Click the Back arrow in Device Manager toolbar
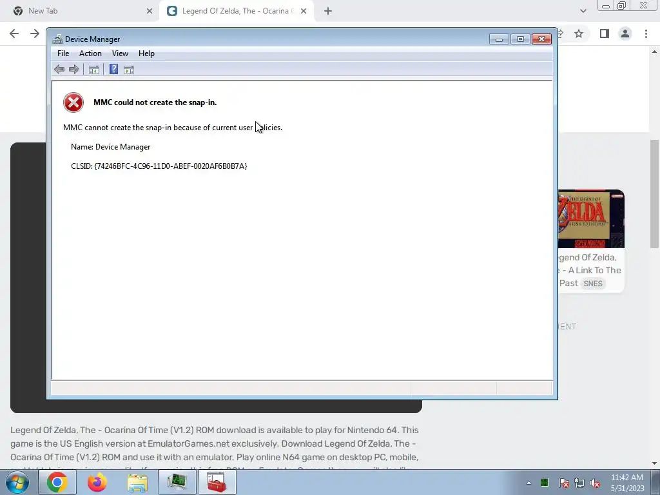The width and height of the screenshot is (660, 495). point(59,70)
